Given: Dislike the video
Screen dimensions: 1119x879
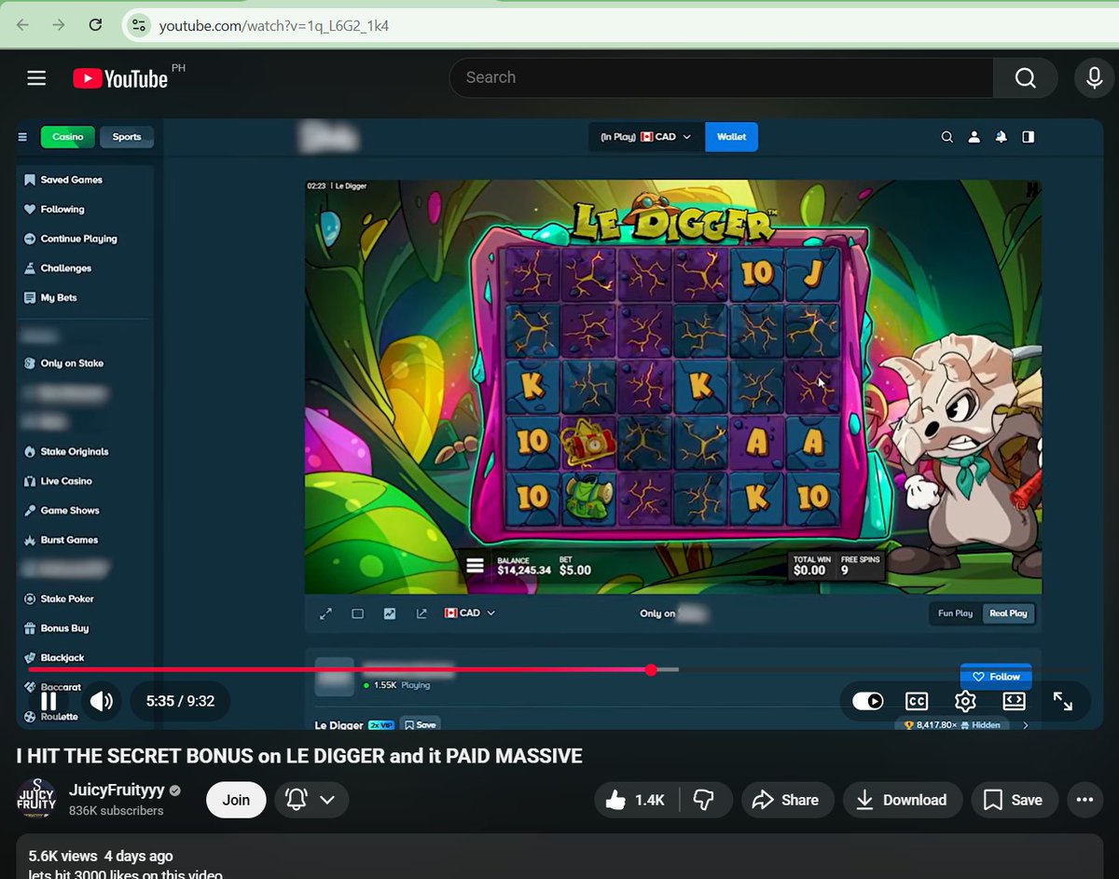Looking at the screenshot, I should (705, 800).
